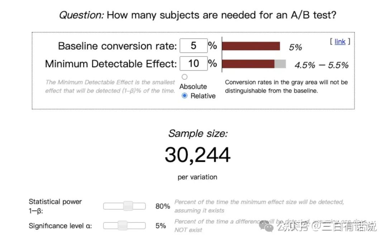Click gray area of Minimum Detectable Effect bar
Viewport: 387px width, 242px height.
tap(280, 64)
